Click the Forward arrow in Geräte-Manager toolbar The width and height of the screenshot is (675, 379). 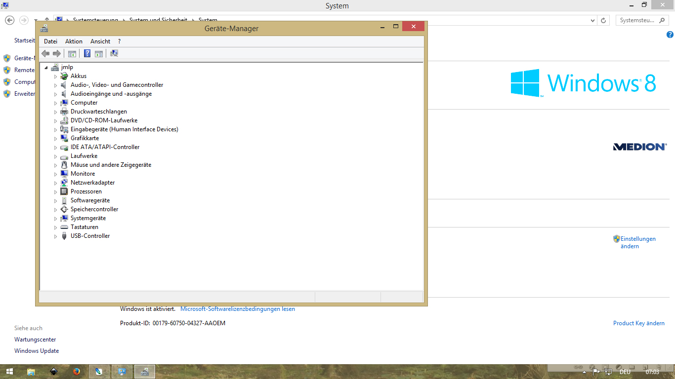click(x=57, y=53)
